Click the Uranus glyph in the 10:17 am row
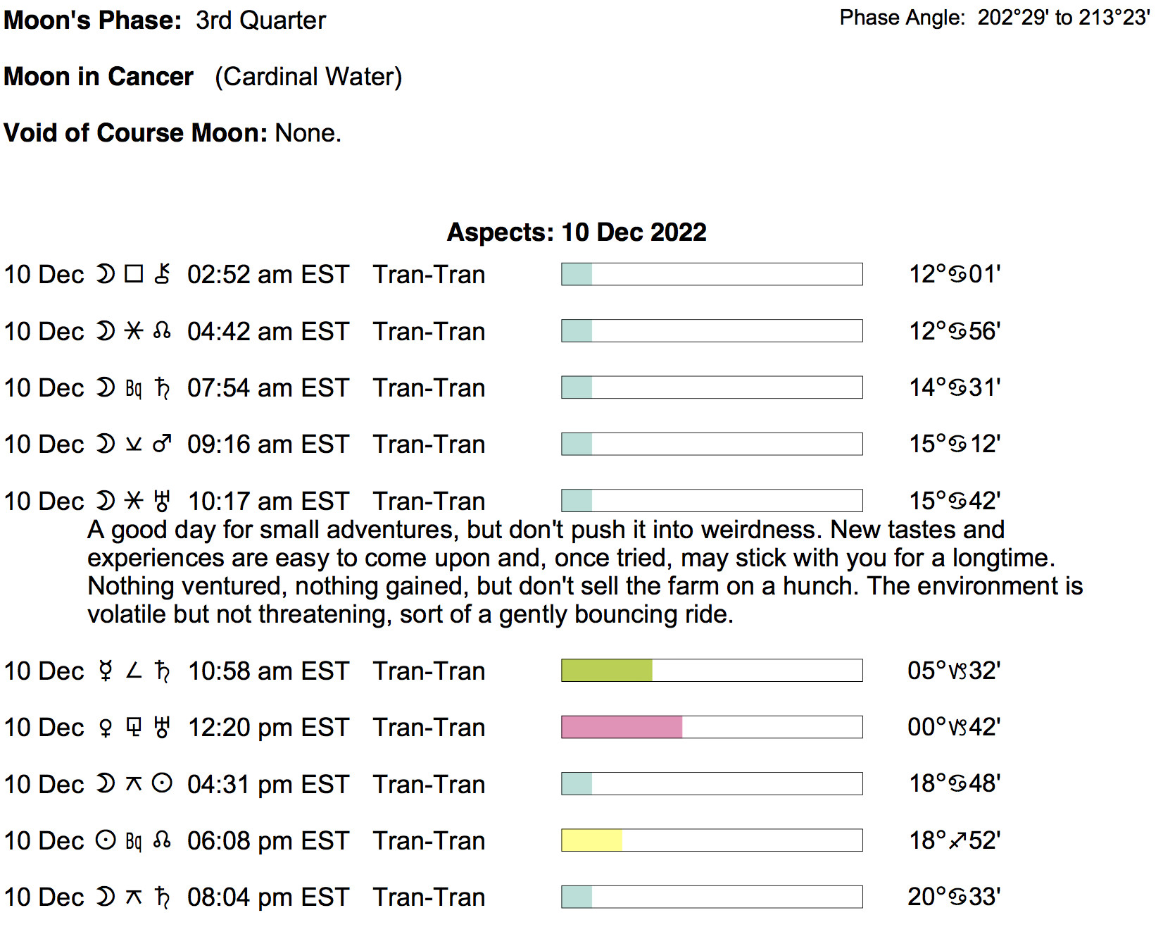 click(162, 501)
